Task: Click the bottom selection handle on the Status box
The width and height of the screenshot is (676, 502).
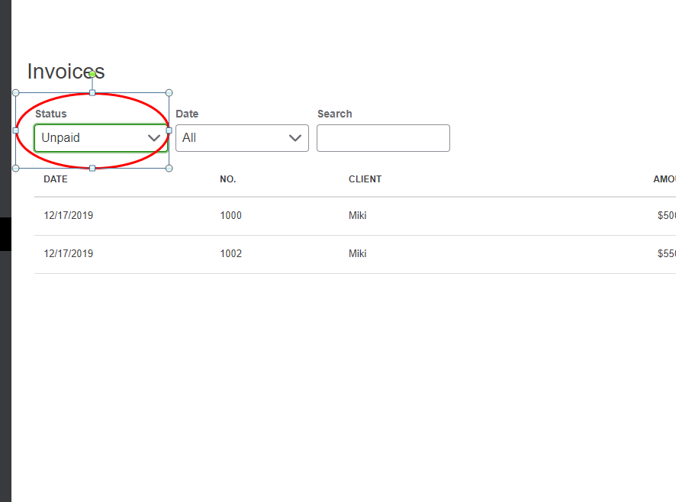Action: coord(93,169)
